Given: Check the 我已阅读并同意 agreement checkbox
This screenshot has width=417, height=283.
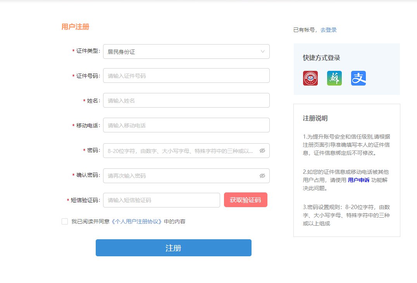Looking at the screenshot, I should (65, 221).
